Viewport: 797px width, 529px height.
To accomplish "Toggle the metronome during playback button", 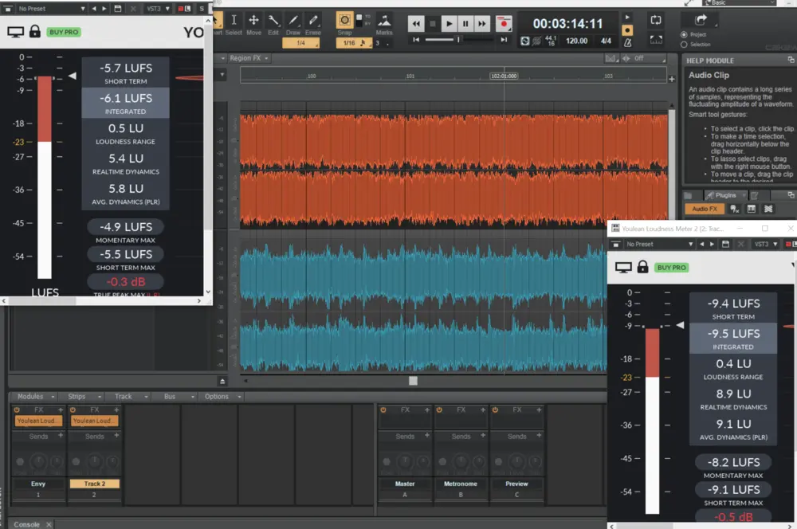I will pyautogui.click(x=627, y=18).
